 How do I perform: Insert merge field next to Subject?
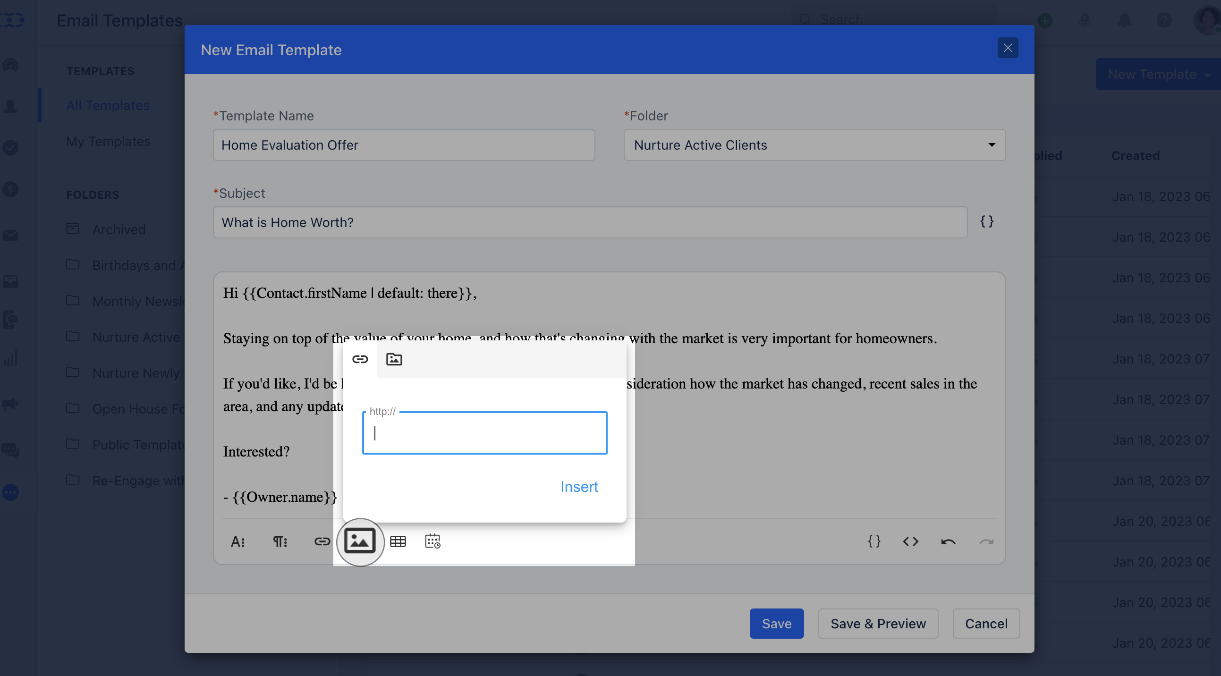[987, 221]
